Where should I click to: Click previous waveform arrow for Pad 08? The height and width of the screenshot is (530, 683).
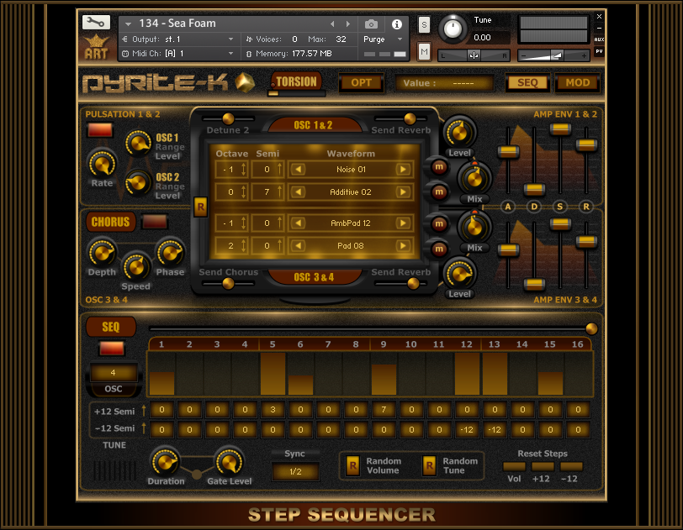click(297, 247)
